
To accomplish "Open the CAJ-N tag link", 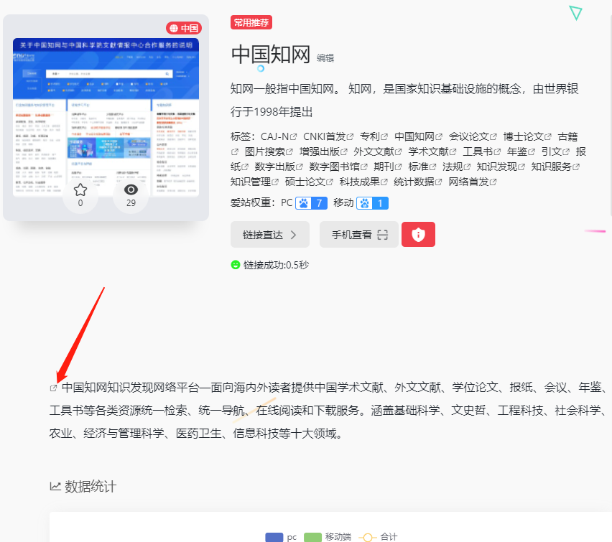I will [x=279, y=136].
